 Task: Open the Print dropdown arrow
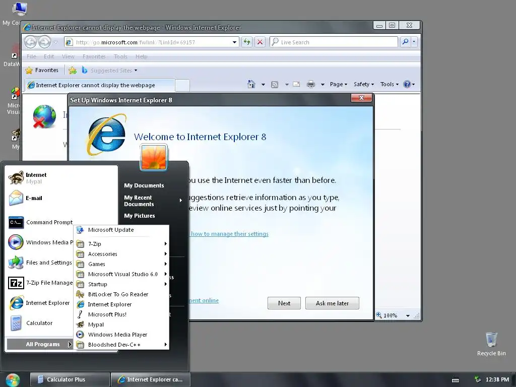coord(322,85)
